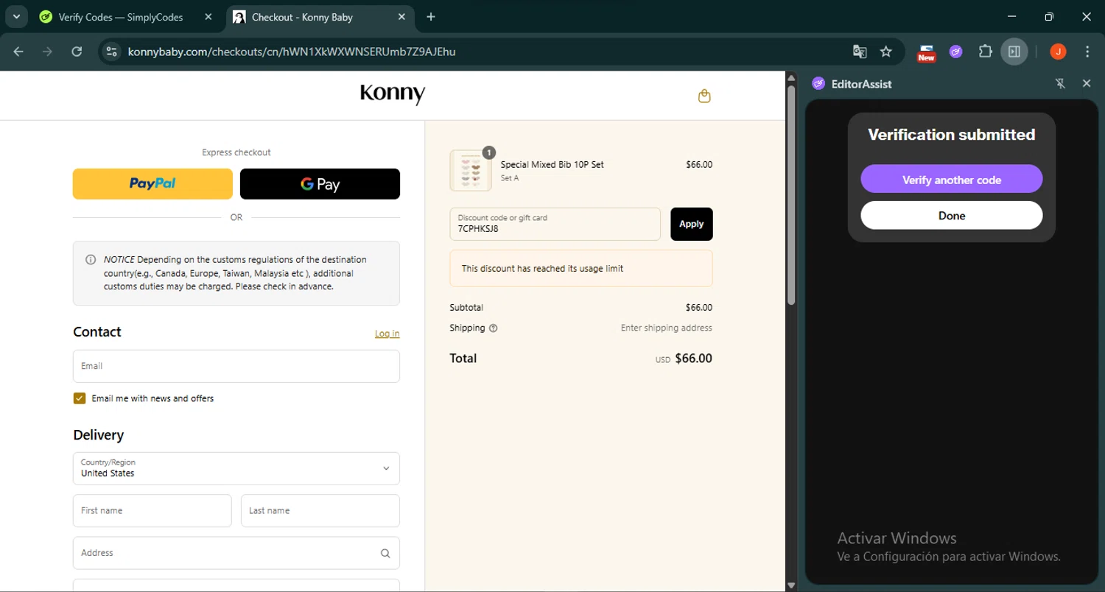
Task: Click the scrollbar up arrow
Action: pyautogui.click(x=791, y=77)
